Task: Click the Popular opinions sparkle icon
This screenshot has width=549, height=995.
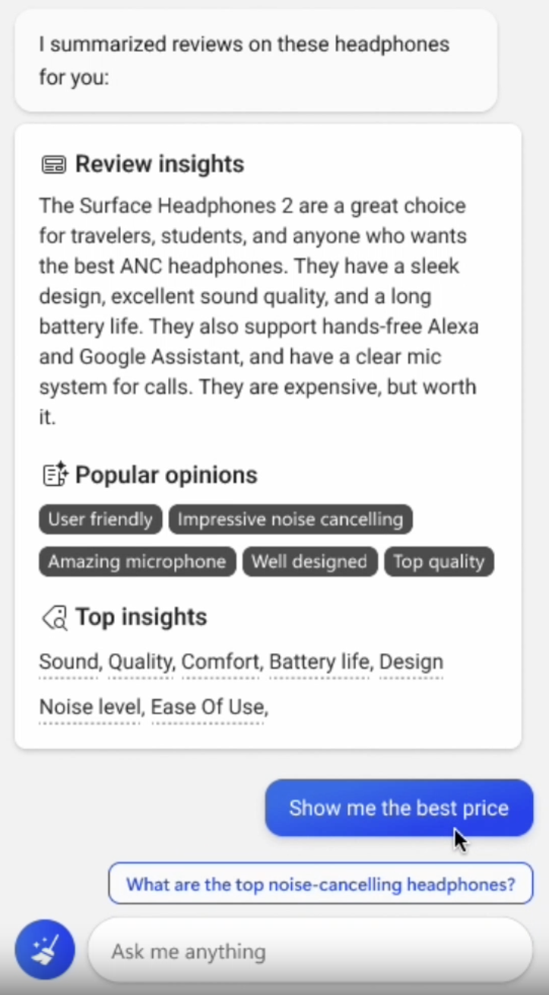Action: coord(55,475)
